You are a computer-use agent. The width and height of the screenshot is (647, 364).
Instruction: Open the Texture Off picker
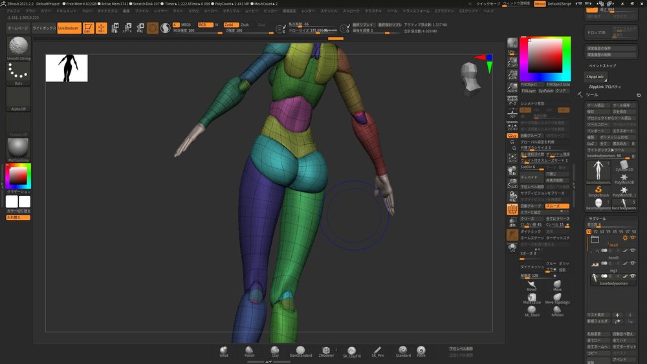coord(19,125)
